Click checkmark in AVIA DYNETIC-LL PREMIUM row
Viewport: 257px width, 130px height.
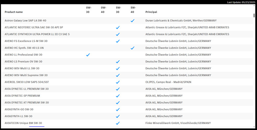118,89
